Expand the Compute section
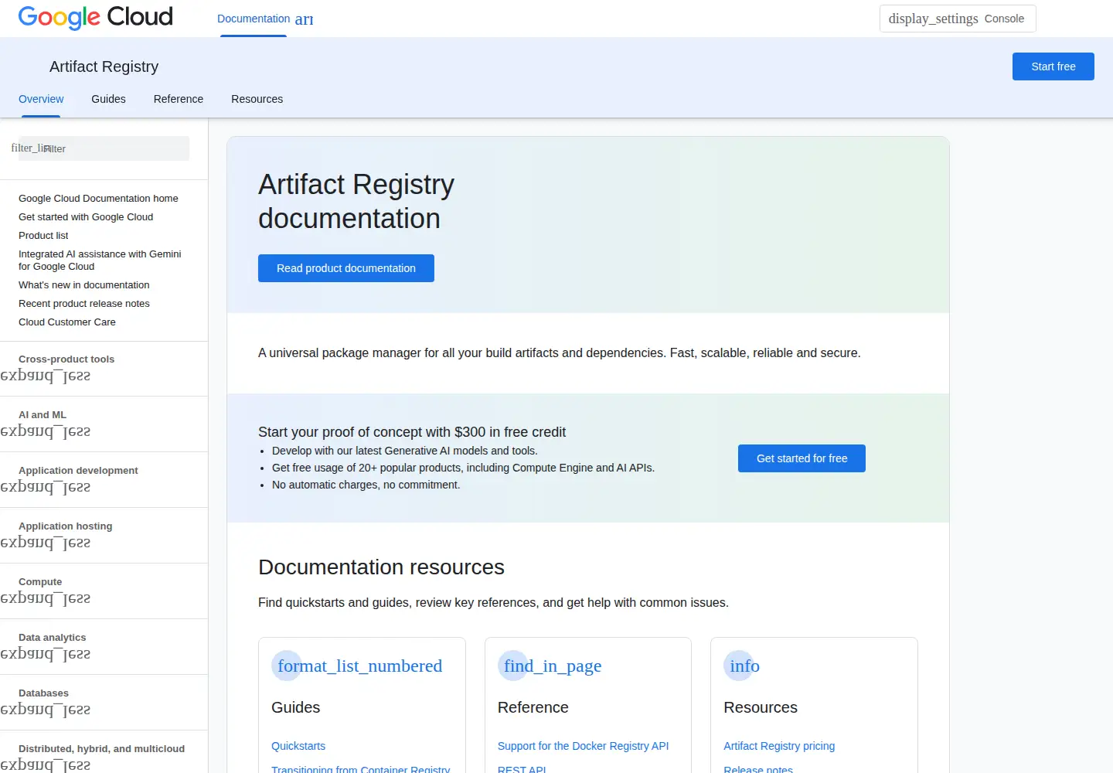This screenshot has height=773, width=1113. (x=45, y=598)
